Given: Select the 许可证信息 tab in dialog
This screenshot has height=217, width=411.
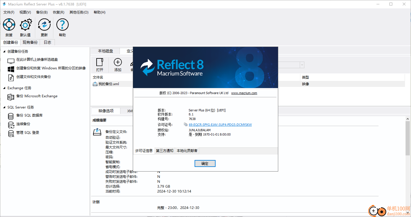Looking at the screenshot, I should [144, 151].
